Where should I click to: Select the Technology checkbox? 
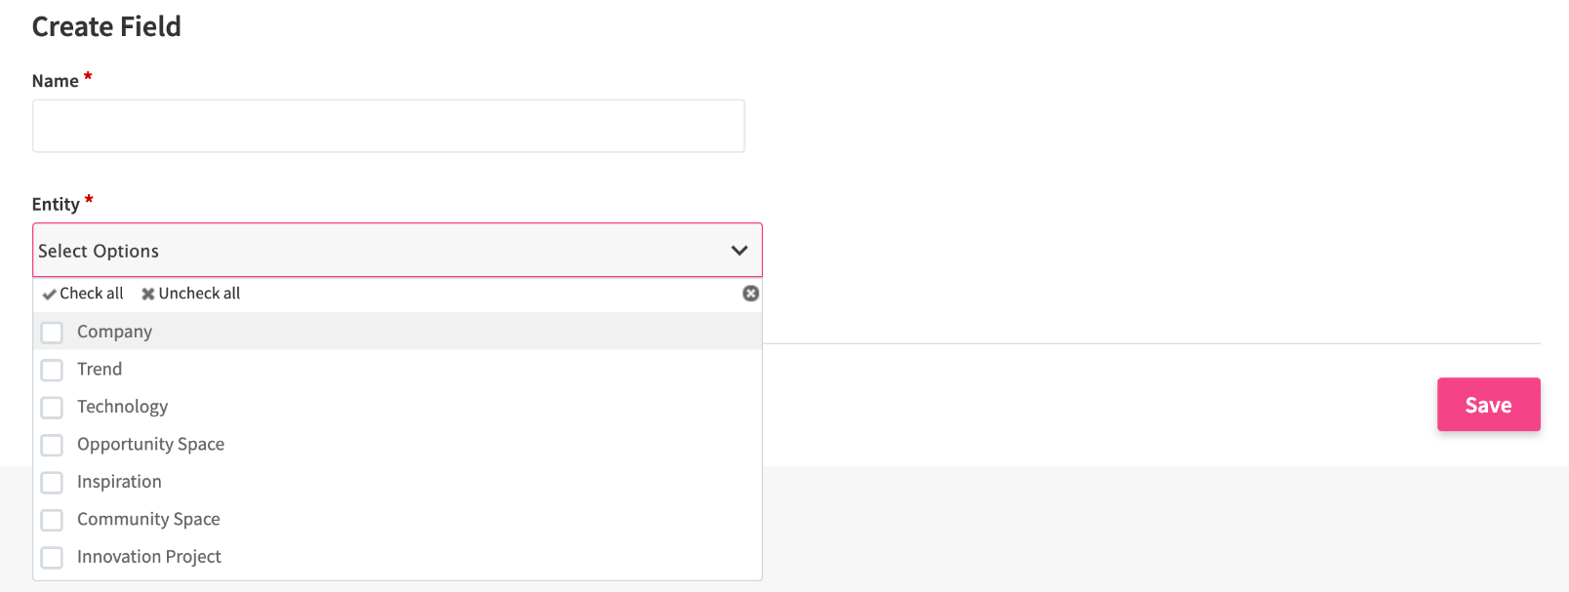(52, 407)
